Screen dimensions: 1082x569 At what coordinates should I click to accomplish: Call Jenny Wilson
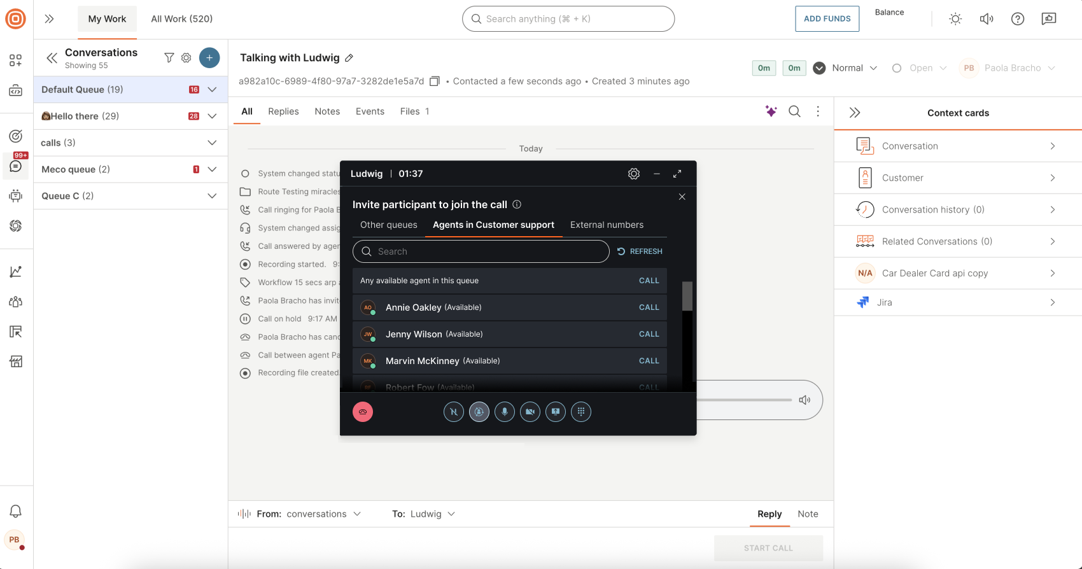(x=649, y=334)
